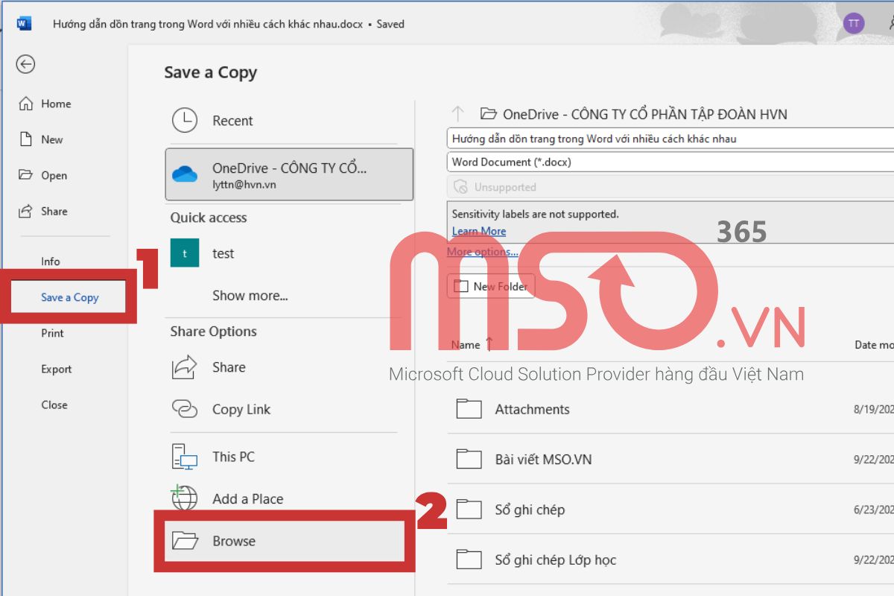
Task: Choose Open from the sidebar menu
Action: click(x=54, y=175)
